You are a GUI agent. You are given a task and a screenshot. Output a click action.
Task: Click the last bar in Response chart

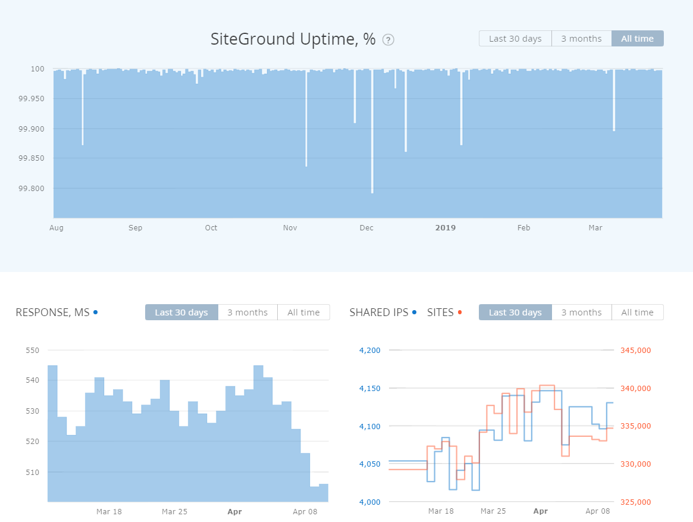pos(324,493)
